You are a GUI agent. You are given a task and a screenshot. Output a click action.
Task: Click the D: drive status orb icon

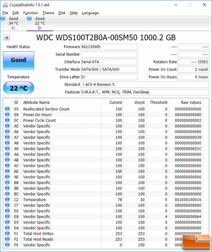pyautogui.click(x=29, y=19)
